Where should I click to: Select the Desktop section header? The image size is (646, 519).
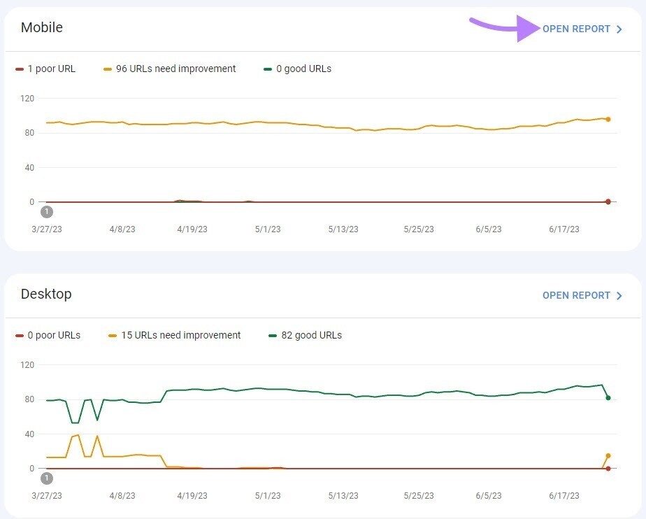click(46, 294)
